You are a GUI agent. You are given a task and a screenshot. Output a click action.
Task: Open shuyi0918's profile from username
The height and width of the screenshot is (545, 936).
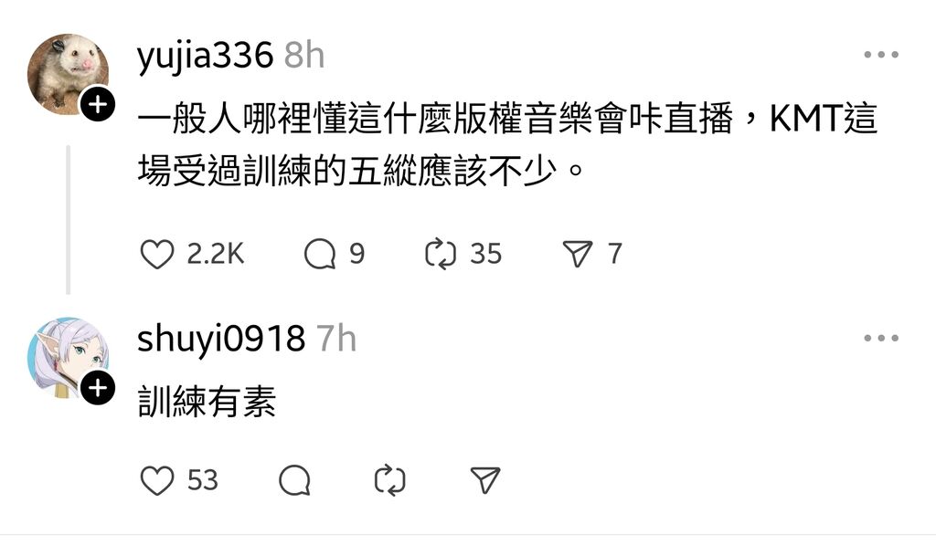221,340
